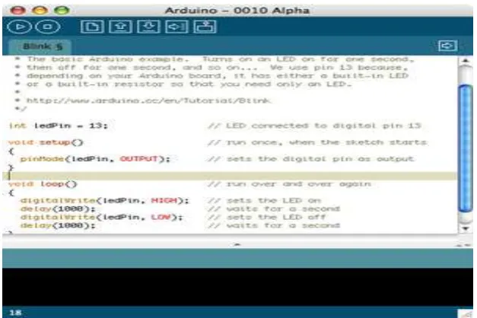
Task: Click the highlighted blank line in editor
Action: click(x=230, y=176)
